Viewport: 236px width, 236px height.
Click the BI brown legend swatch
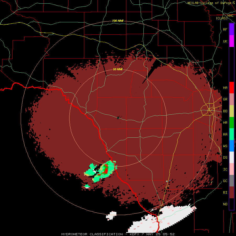tap(232, 192)
